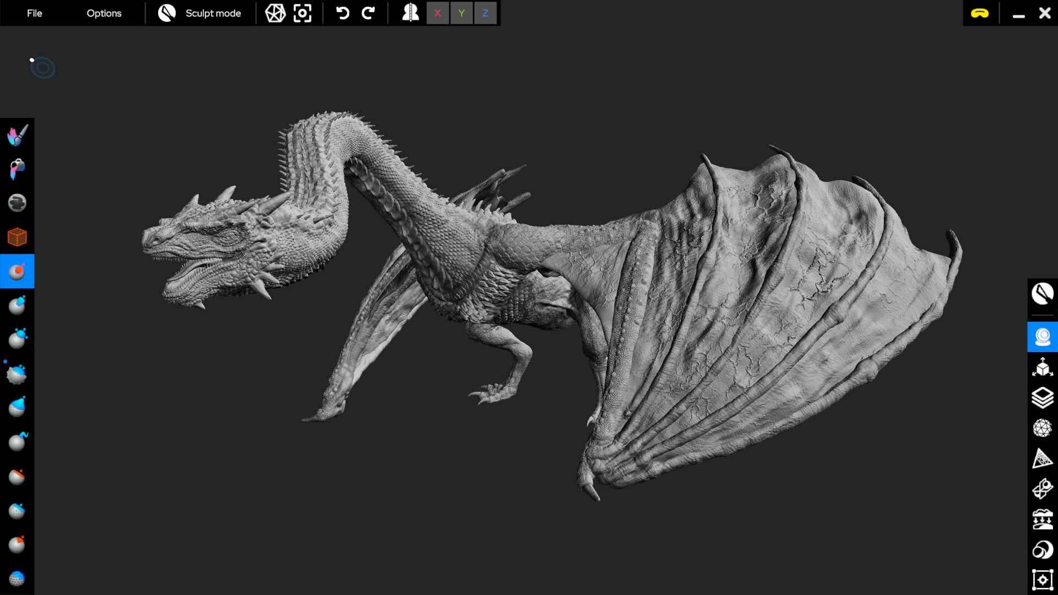Toggle X axis symmetry
1058x595 pixels.
point(438,13)
